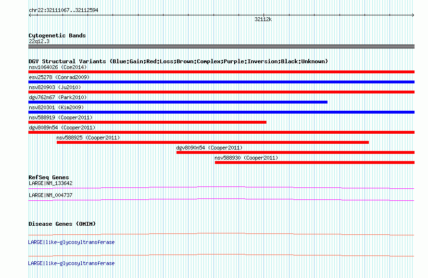Viewport: 428px width, 278px height.
Task: Click the left arrowhead of the ruler
Action: click(x=30, y=15)
